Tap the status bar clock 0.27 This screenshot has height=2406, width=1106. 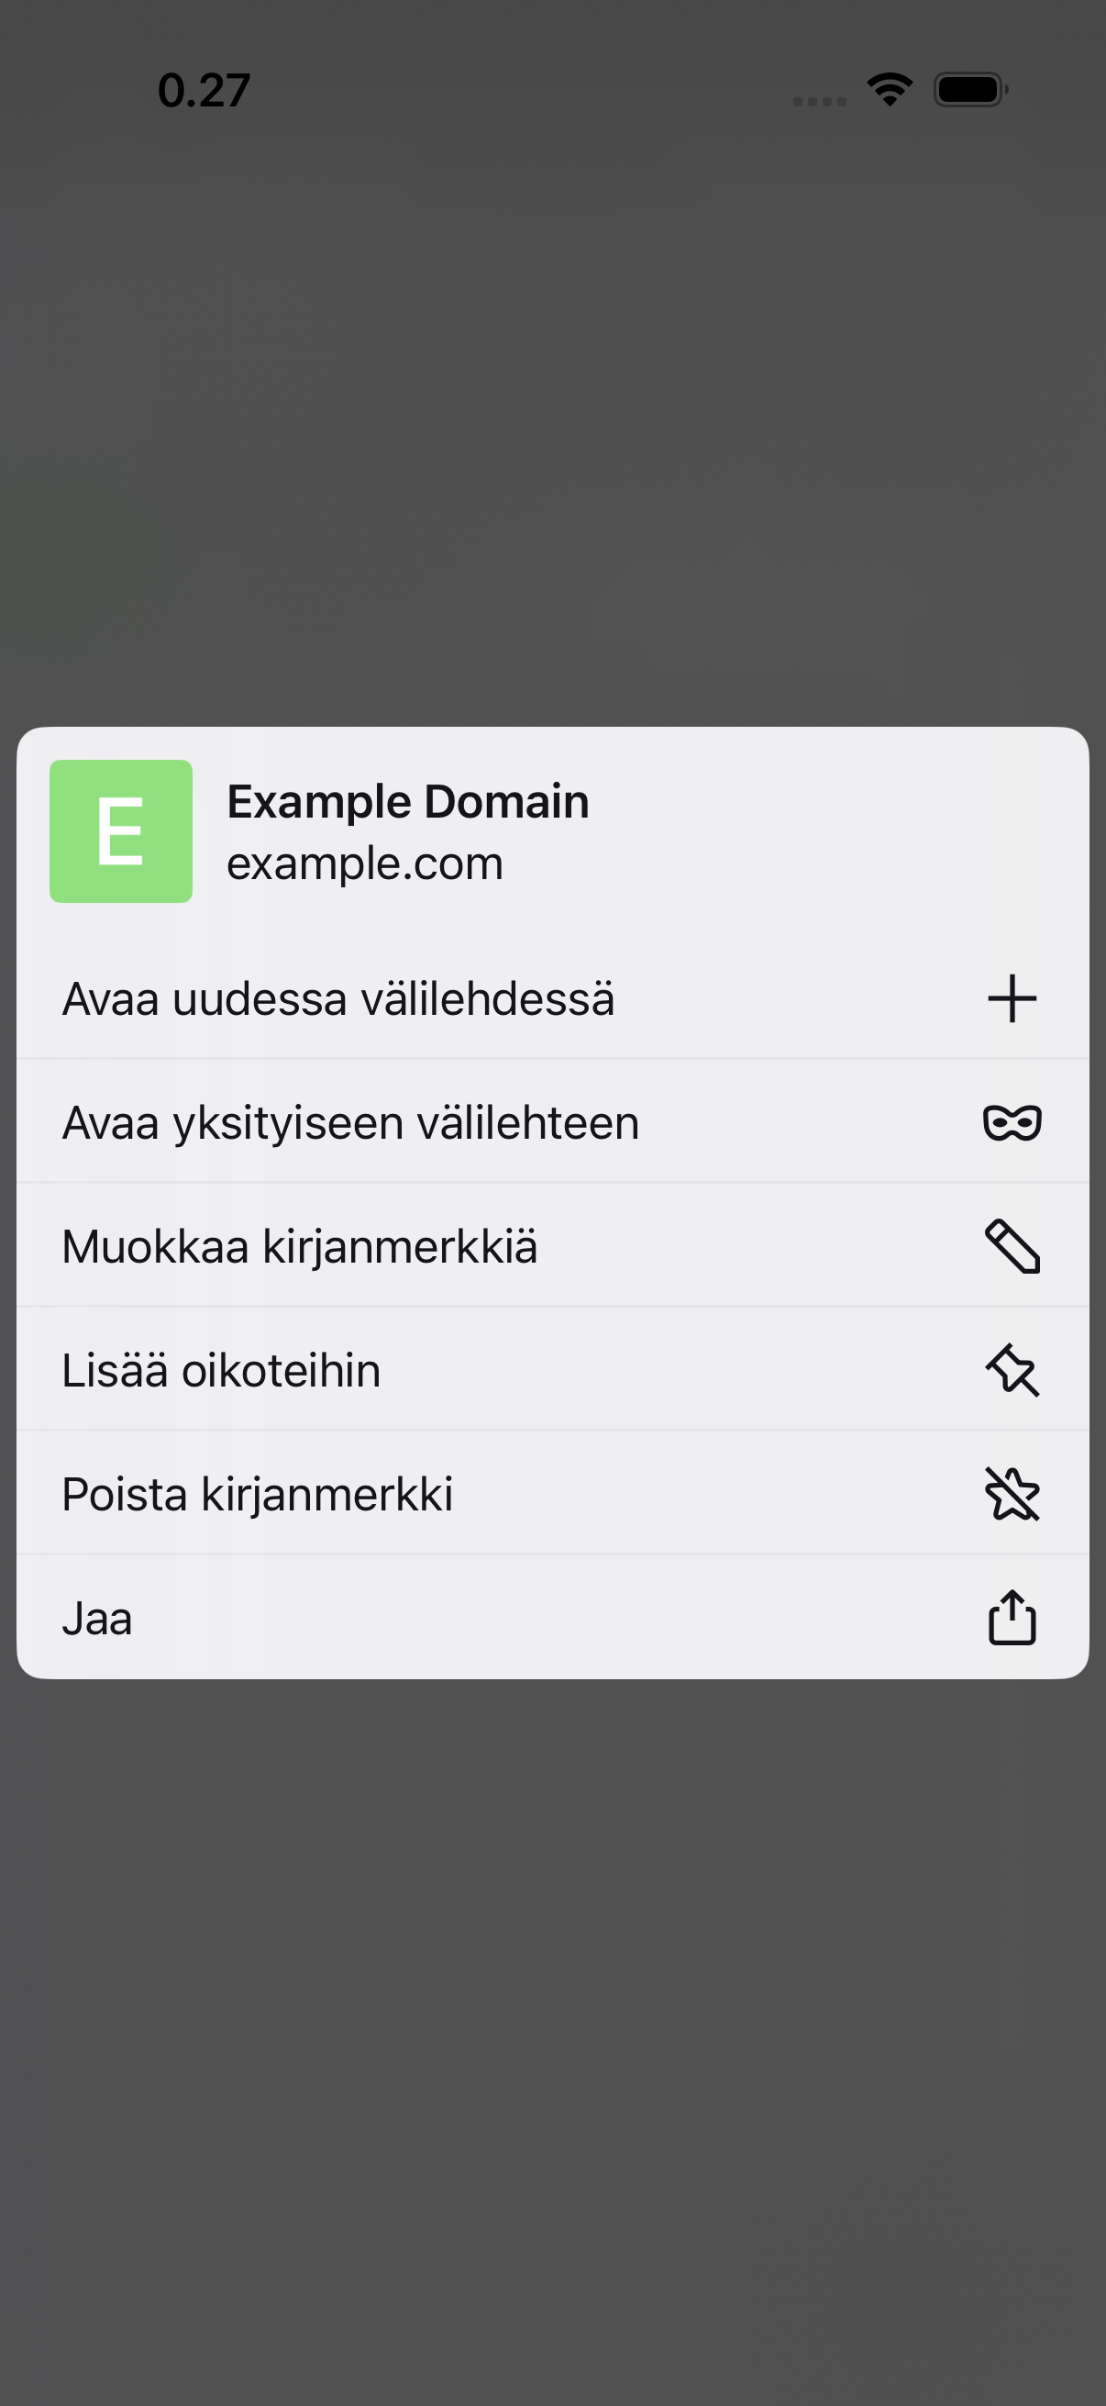tap(204, 91)
